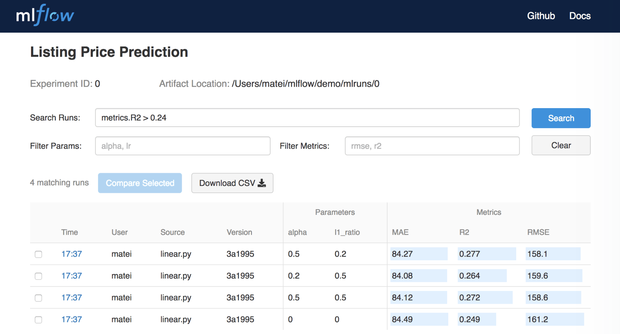Click the l1_ratio column header
The image size is (620, 334).
tap(347, 232)
